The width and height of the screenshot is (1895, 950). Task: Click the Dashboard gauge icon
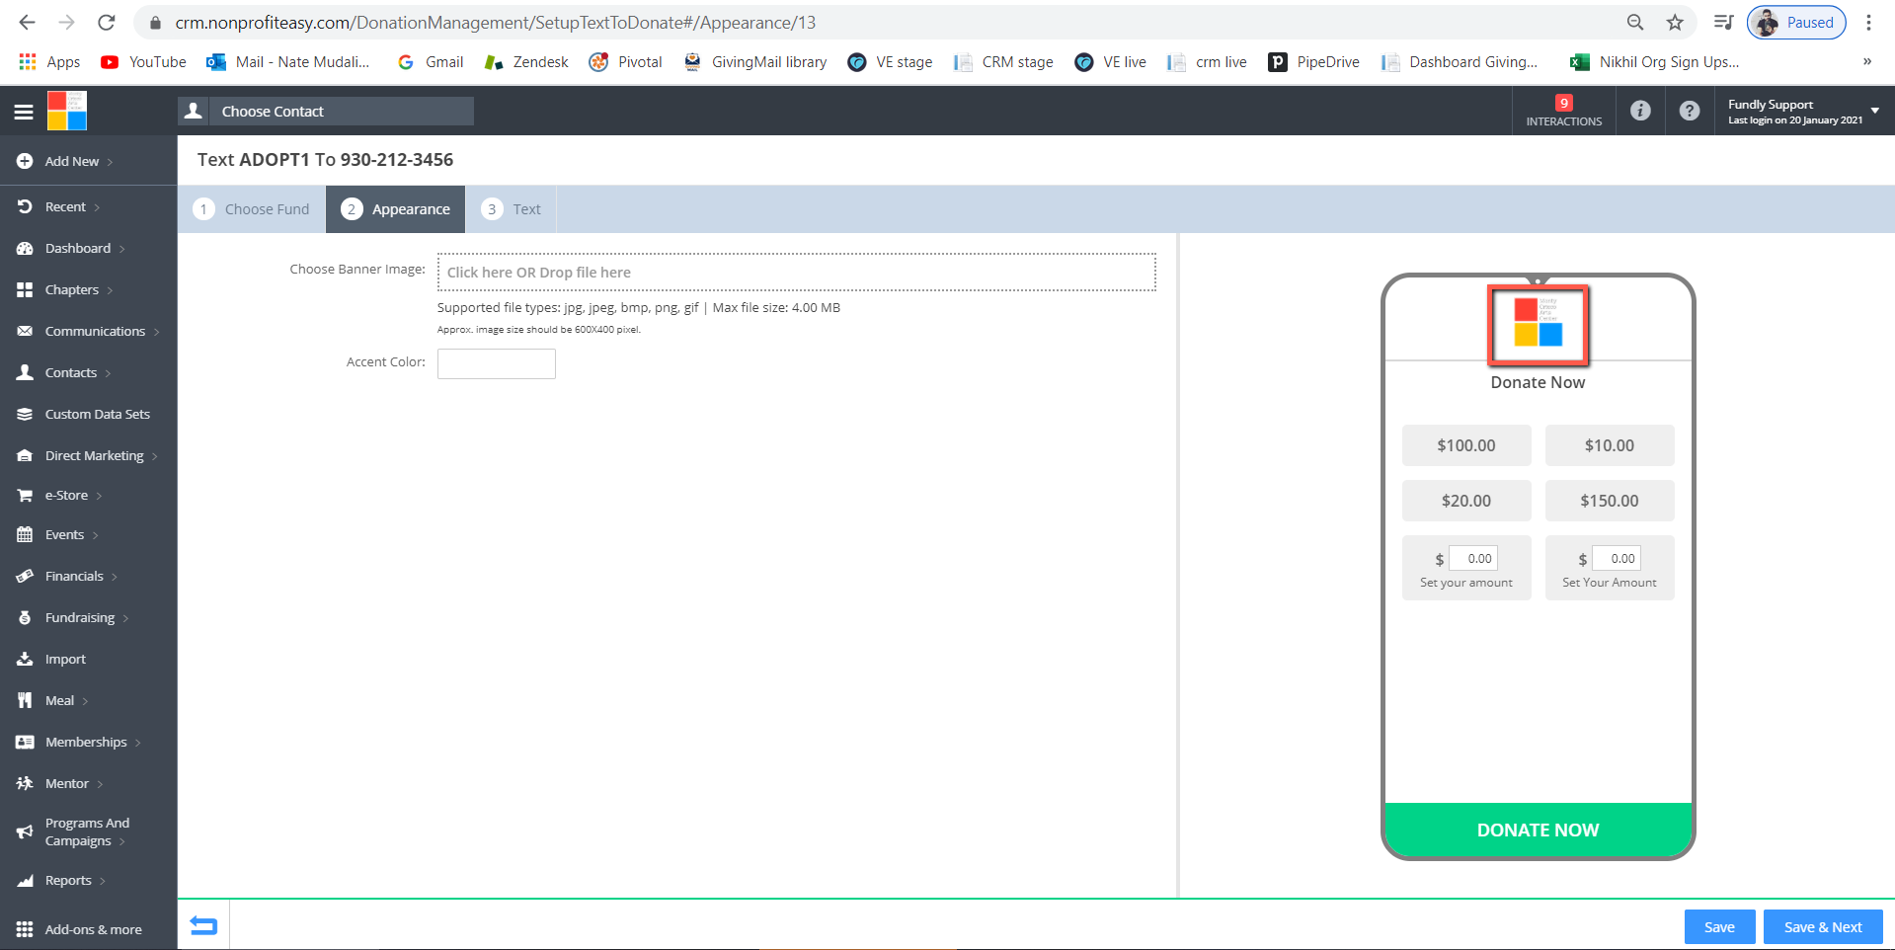click(25, 248)
